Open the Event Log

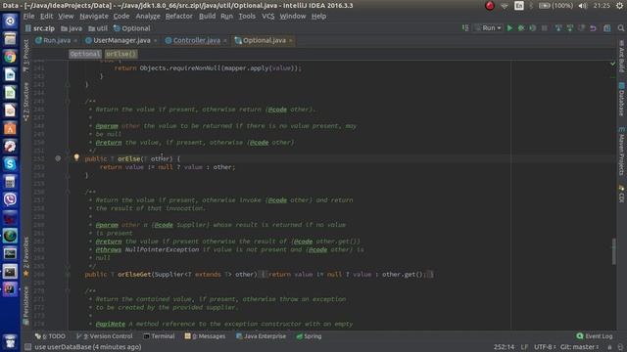pos(595,336)
